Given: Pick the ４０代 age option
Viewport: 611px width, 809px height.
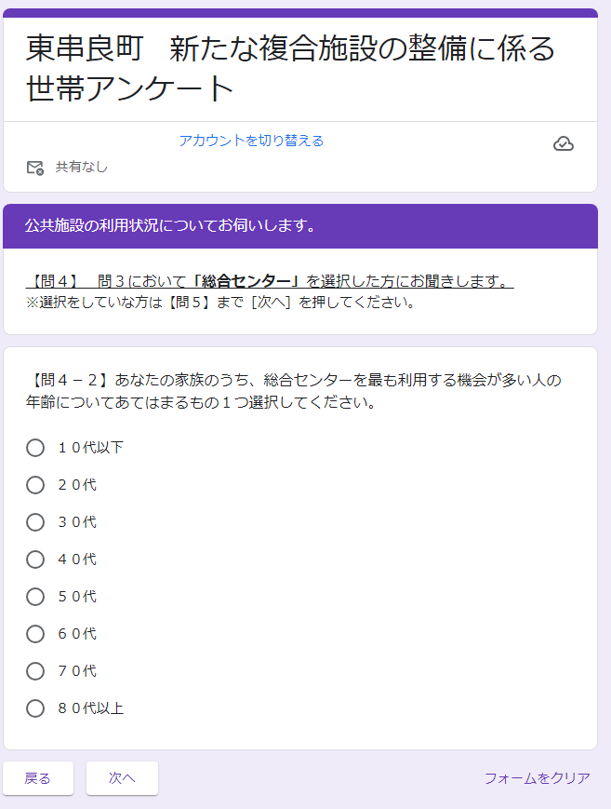Looking at the screenshot, I should click(35, 560).
